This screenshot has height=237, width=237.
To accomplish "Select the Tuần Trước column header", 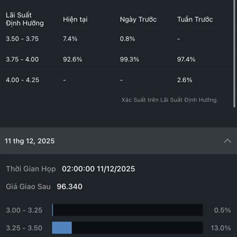I will point(195,19).
